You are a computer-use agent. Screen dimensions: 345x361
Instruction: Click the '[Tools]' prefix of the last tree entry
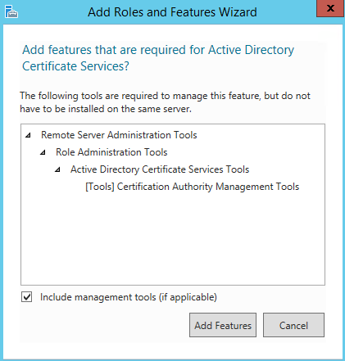100,187
